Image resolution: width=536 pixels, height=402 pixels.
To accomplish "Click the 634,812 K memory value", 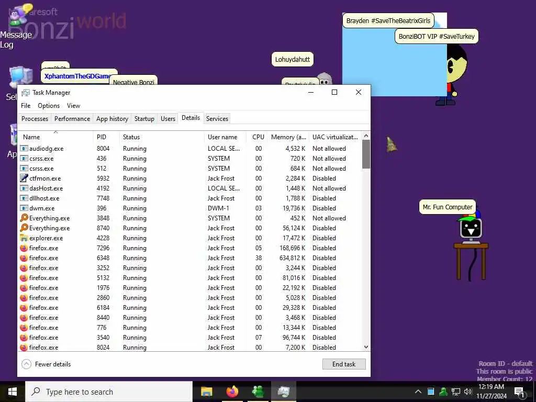I will pos(292,258).
